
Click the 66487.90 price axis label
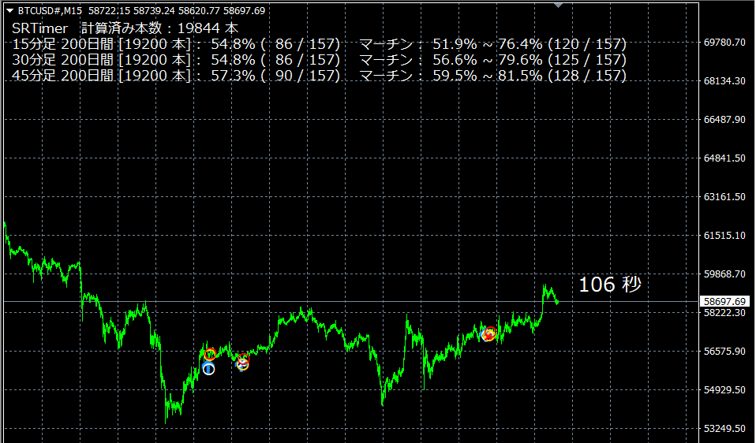pyautogui.click(x=724, y=119)
